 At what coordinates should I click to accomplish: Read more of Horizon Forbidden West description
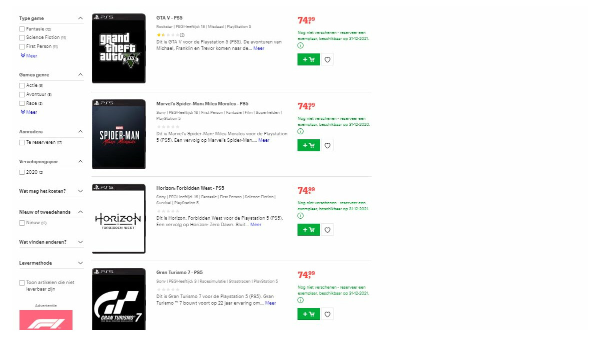255,225
